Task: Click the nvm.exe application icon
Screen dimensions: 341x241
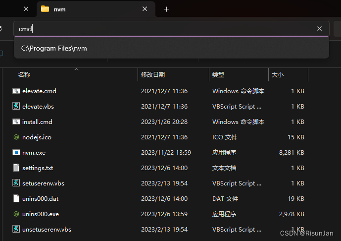Action: (x=16, y=152)
